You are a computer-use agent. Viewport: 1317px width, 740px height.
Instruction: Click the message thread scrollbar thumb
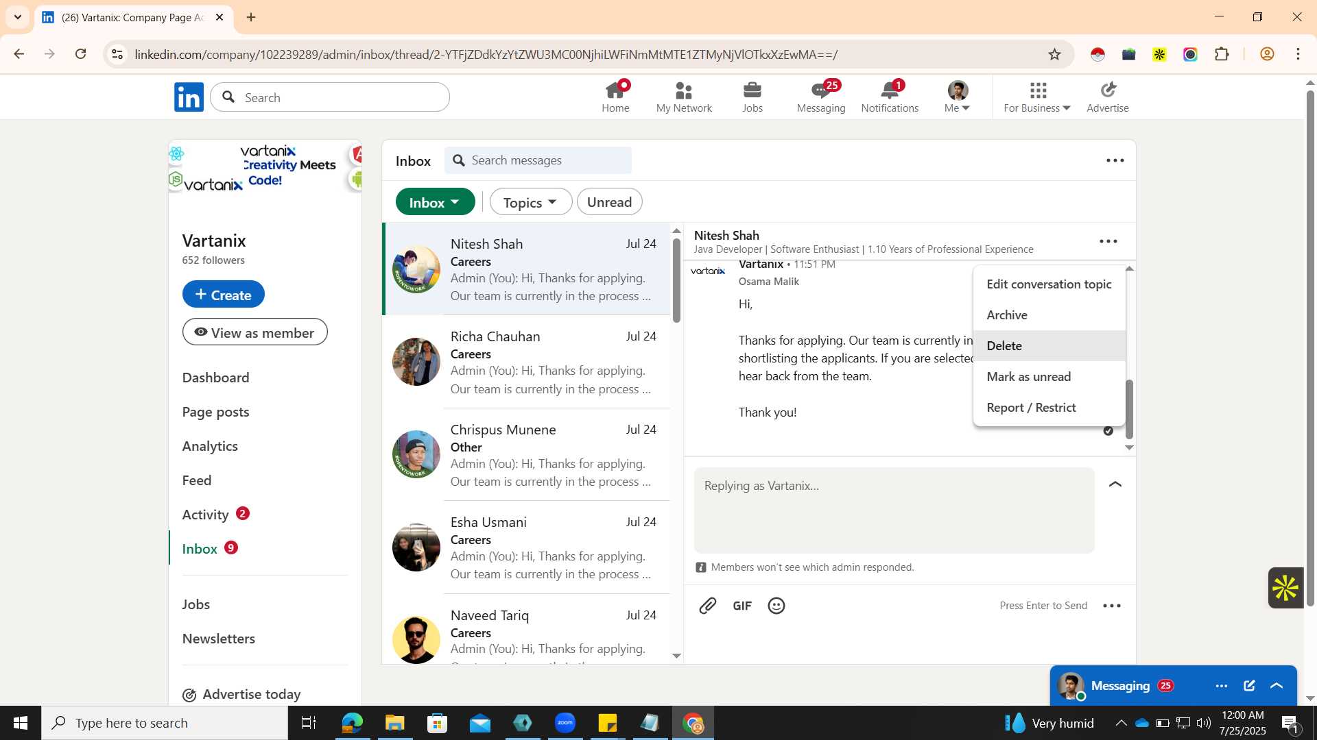(x=1130, y=409)
